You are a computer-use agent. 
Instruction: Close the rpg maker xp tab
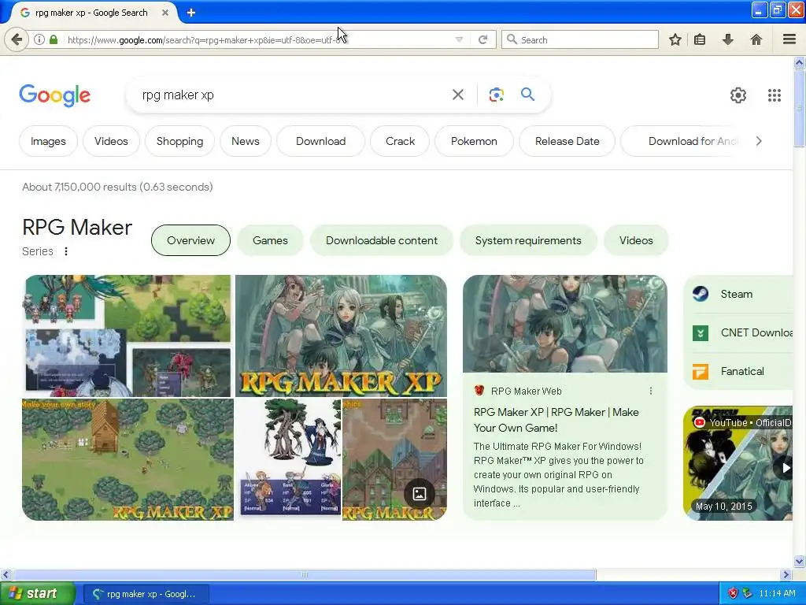[165, 13]
